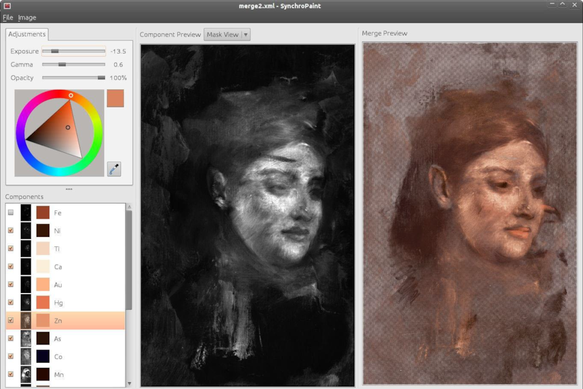Toggle the Co component checkbox
Image resolution: width=583 pixels, height=389 pixels.
tap(11, 357)
